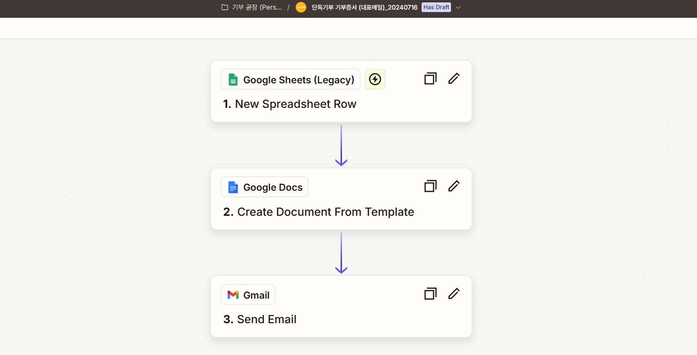Click the instant trigger lightning bolt icon
Image resolution: width=697 pixels, height=355 pixels.
point(375,79)
